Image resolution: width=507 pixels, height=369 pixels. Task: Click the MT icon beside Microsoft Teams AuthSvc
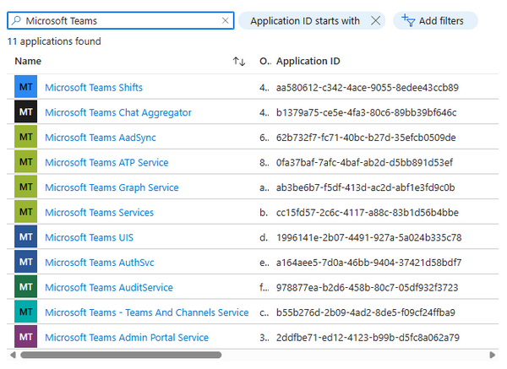point(26,262)
